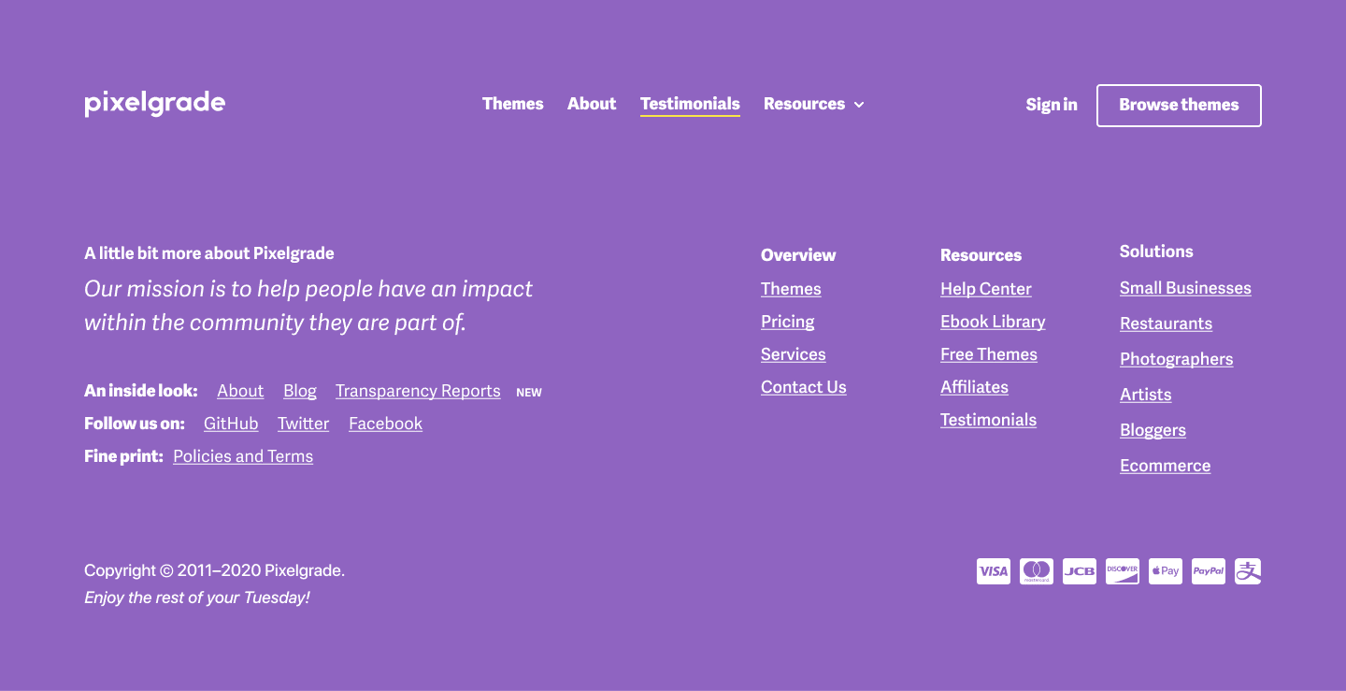Click the Mastercard payment icon
The width and height of the screenshot is (1346, 691).
[x=1036, y=570]
